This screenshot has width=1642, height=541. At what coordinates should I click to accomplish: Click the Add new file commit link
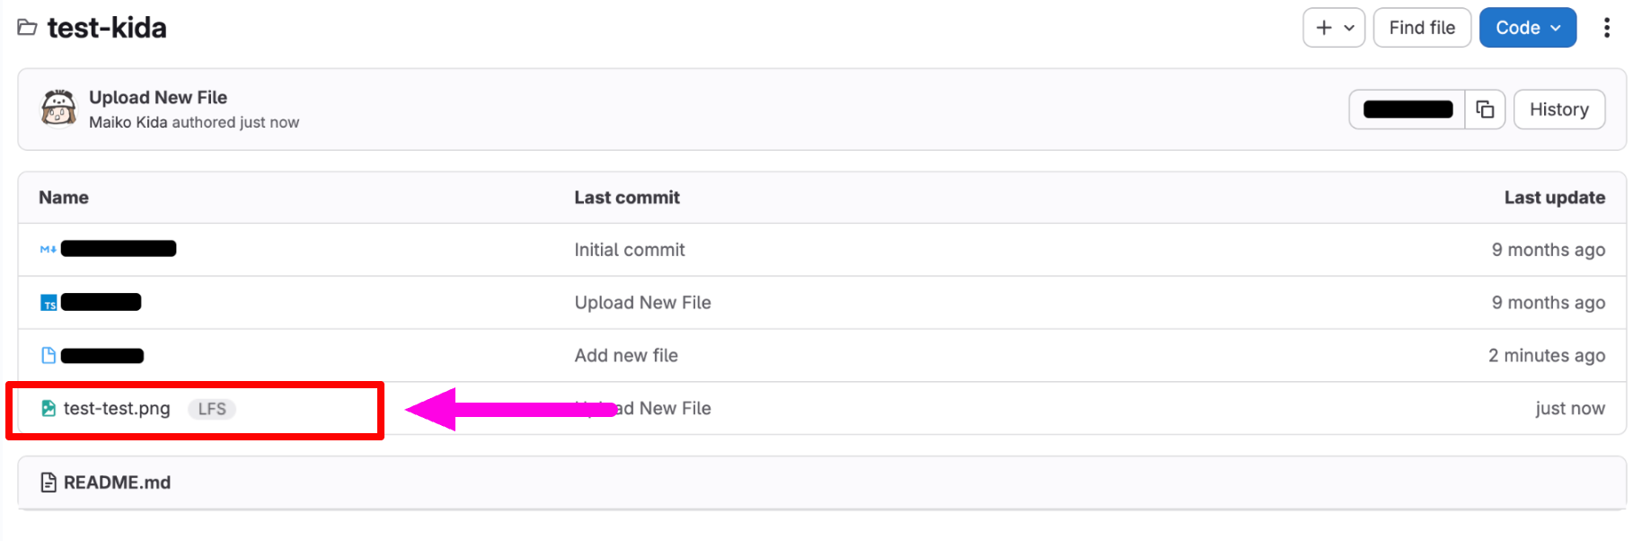click(x=626, y=356)
